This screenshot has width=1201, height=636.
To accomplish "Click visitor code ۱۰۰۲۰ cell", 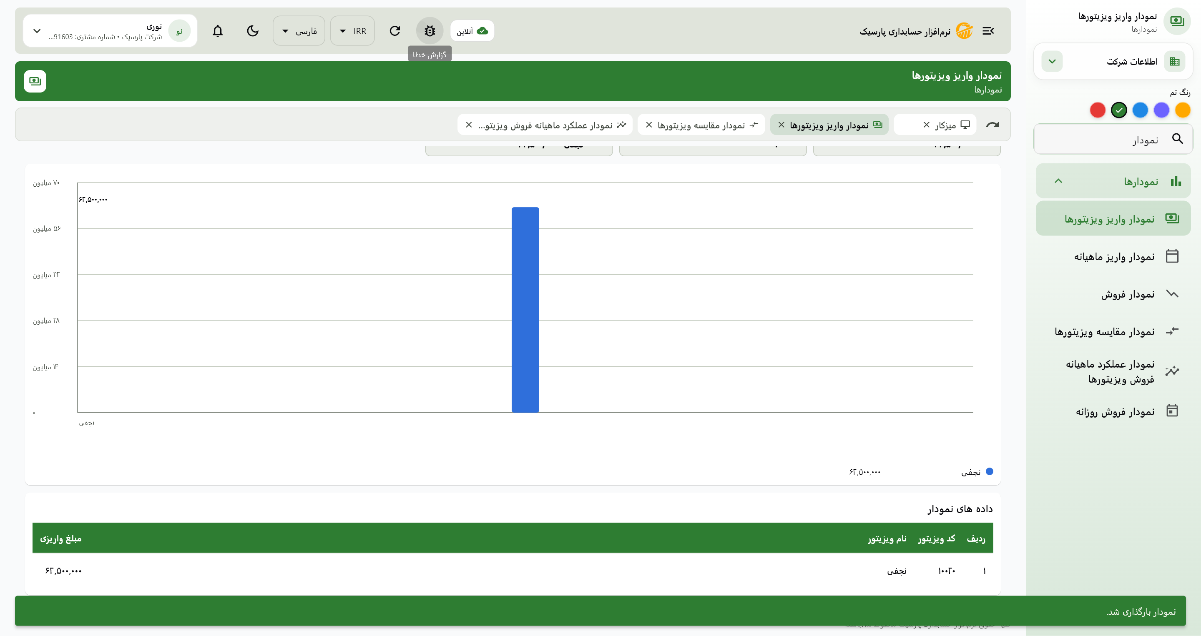I will (x=947, y=571).
